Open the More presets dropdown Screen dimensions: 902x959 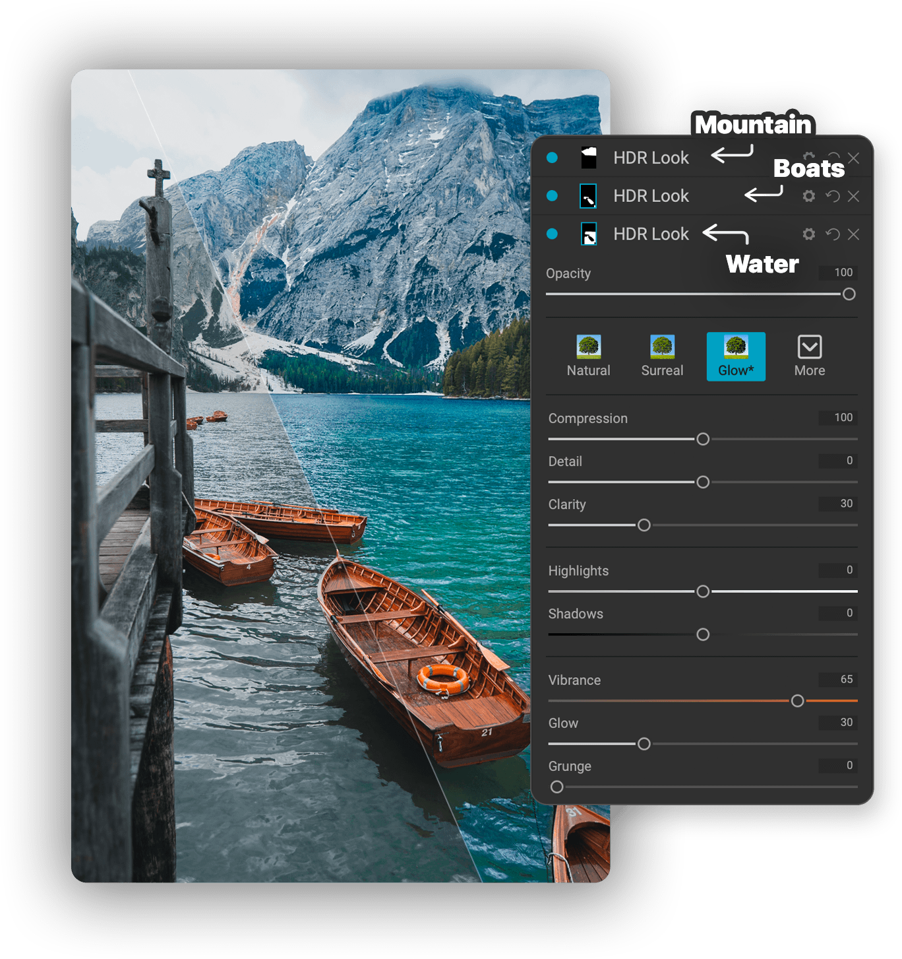pos(810,356)
